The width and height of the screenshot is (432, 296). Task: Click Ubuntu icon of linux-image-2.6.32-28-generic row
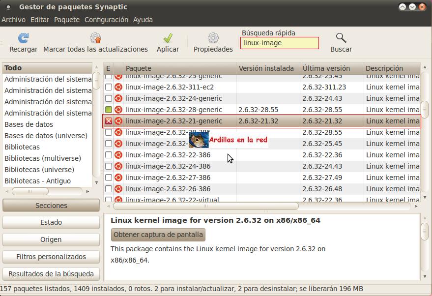tap(118, 110)
